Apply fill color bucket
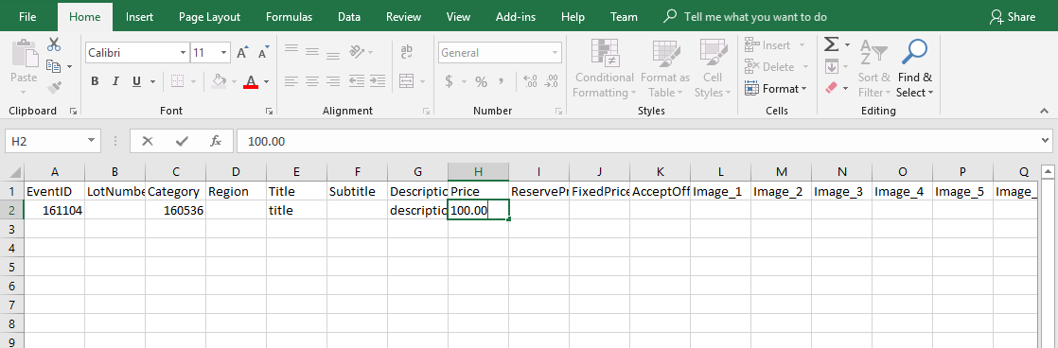The width and height of the screenshot is (1058, 348). 219,81
